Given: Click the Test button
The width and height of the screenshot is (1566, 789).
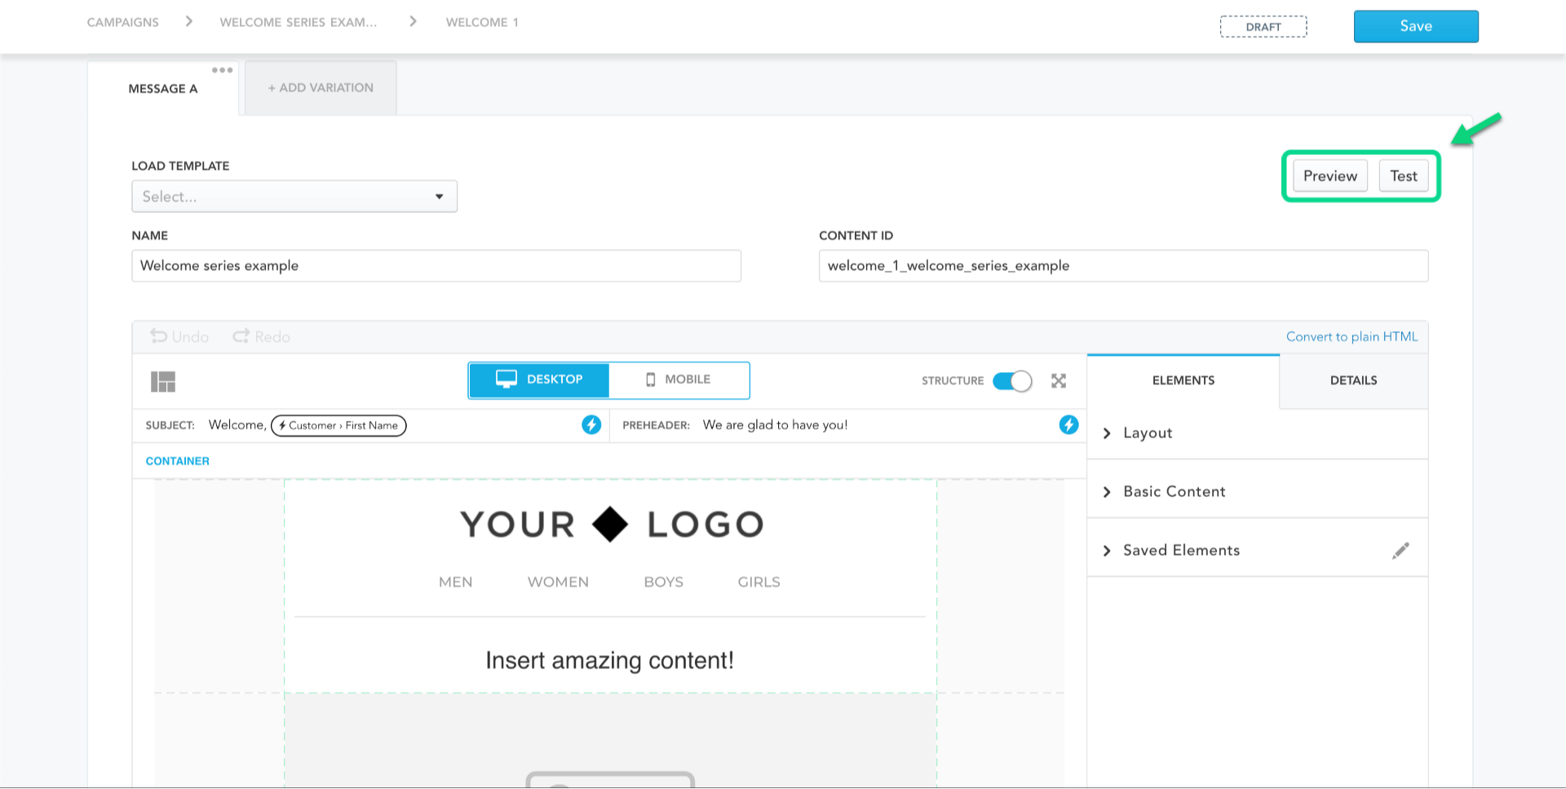Looking at the screenshot, I should tap(1404, 176).
